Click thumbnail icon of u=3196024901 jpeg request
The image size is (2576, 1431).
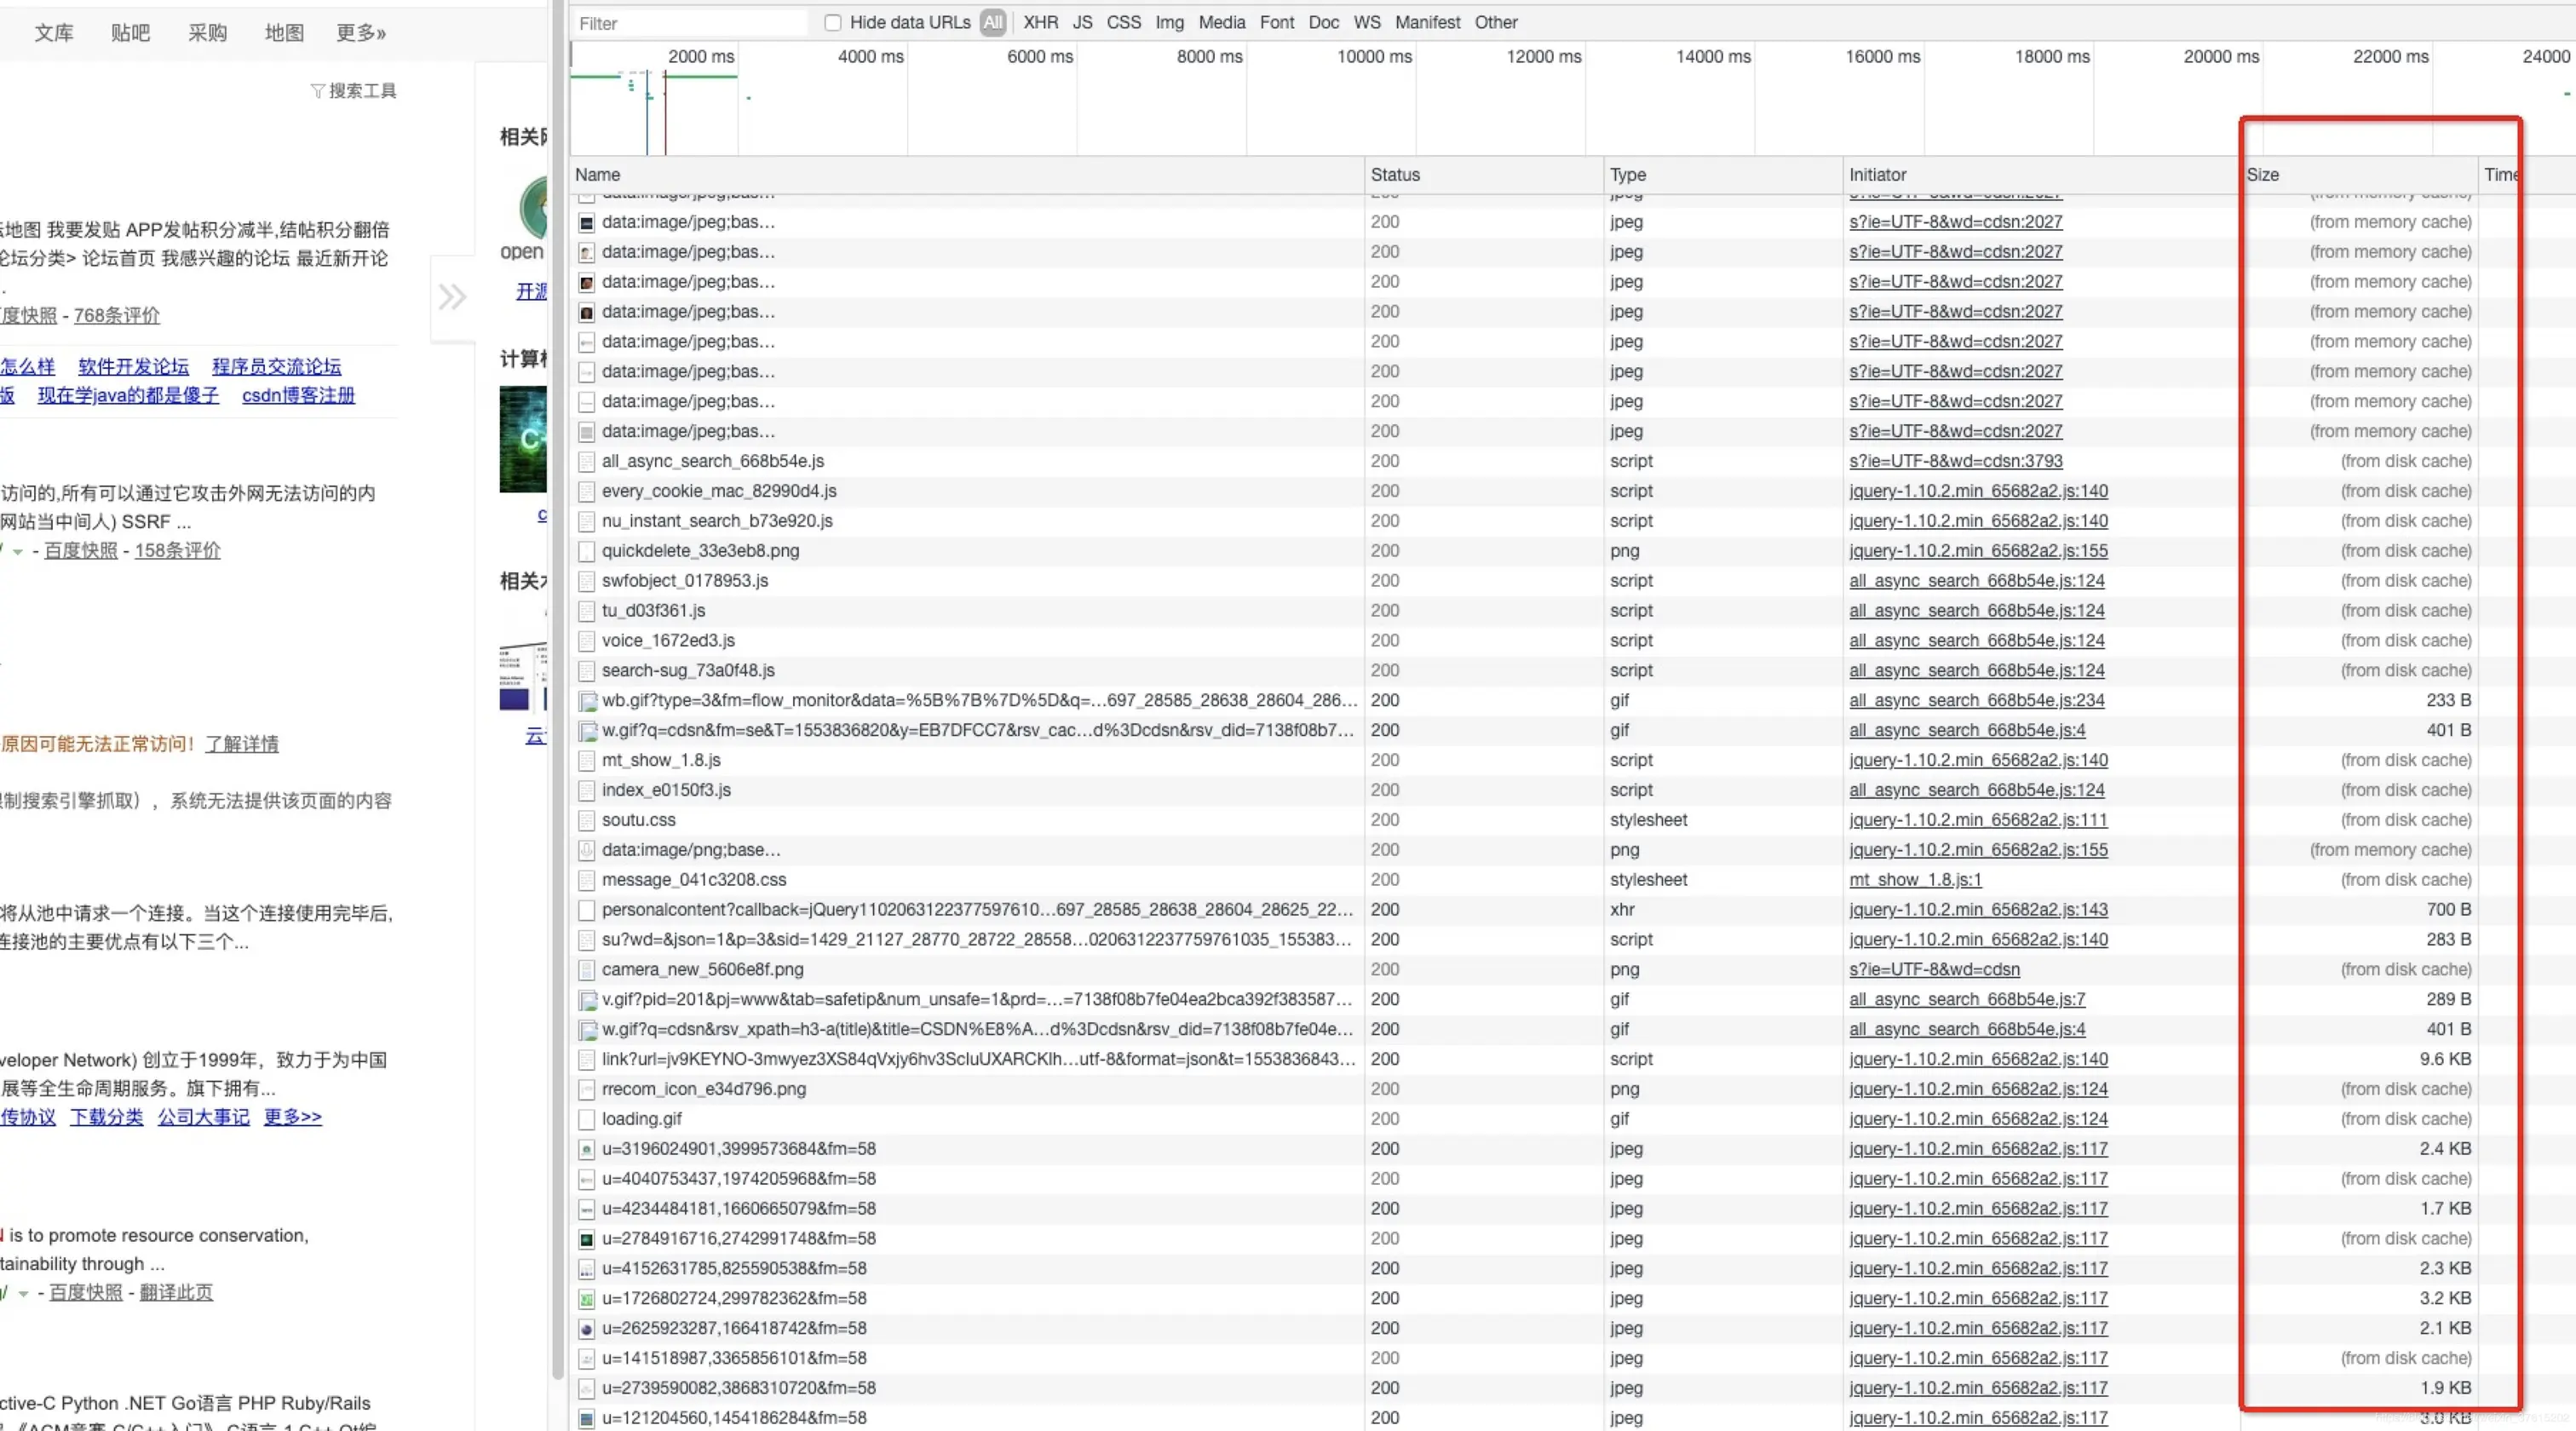pyautogui.click(x=587, y=1149)
